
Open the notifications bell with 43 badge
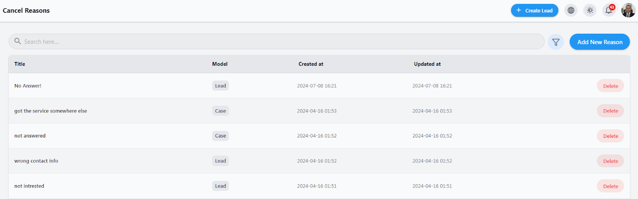tap(609, 10)
